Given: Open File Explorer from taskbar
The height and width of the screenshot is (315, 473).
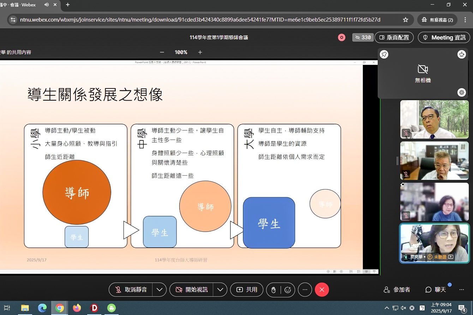Looking at the screenshot, I should coord(25,308).
